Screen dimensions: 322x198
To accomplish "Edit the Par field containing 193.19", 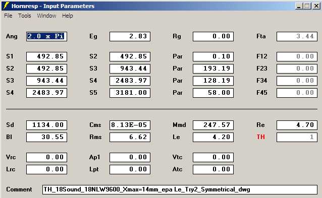I will (x=213, y=69).
